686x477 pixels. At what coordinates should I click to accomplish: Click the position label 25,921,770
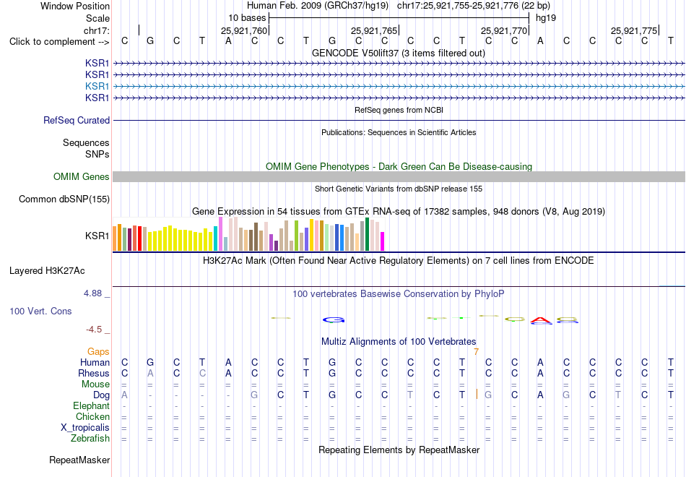503,30
